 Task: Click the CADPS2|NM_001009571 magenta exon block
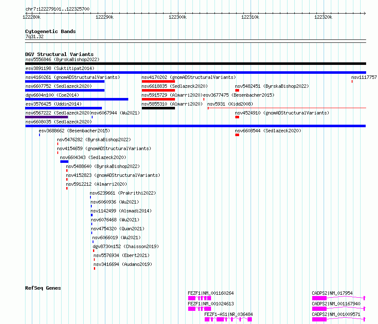[x=319, y=319]
